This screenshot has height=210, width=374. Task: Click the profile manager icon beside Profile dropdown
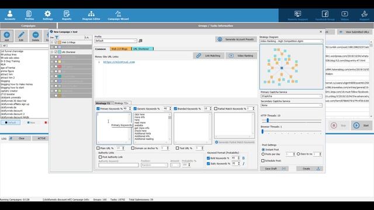point(140,41)
